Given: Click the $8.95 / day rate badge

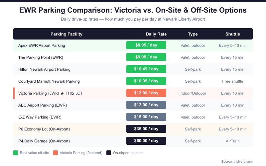Looking at the screenshot, I should [146, 45].
